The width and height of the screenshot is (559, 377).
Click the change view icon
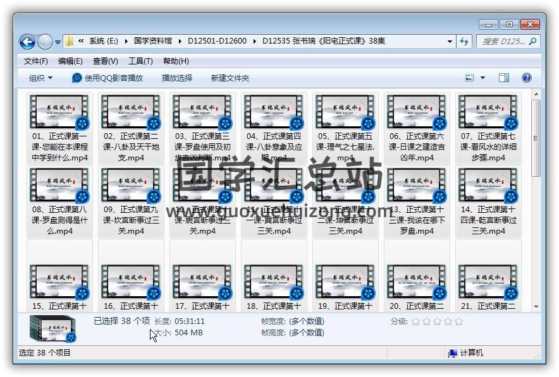(469, 78)
